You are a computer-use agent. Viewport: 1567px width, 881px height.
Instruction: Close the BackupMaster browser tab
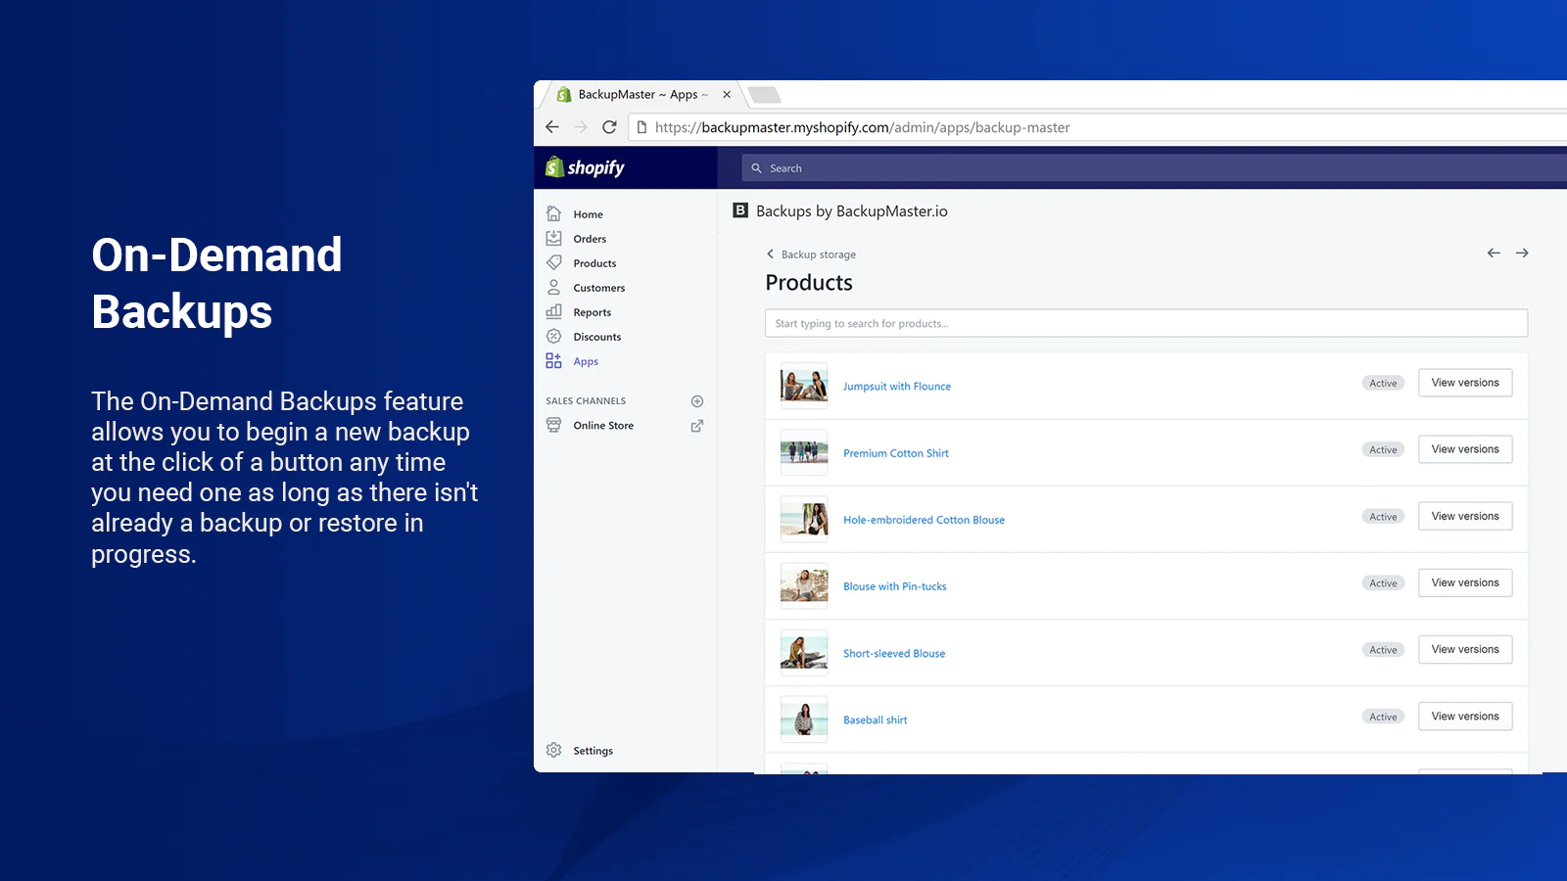pyautogui.click(x=727, y=95)
